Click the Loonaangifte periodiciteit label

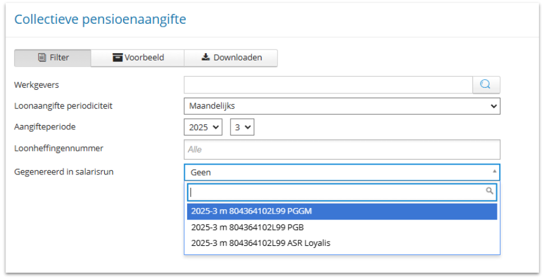point(63,106)
